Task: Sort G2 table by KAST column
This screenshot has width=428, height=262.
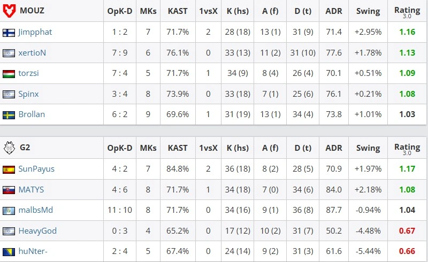Action: [178, 148]
